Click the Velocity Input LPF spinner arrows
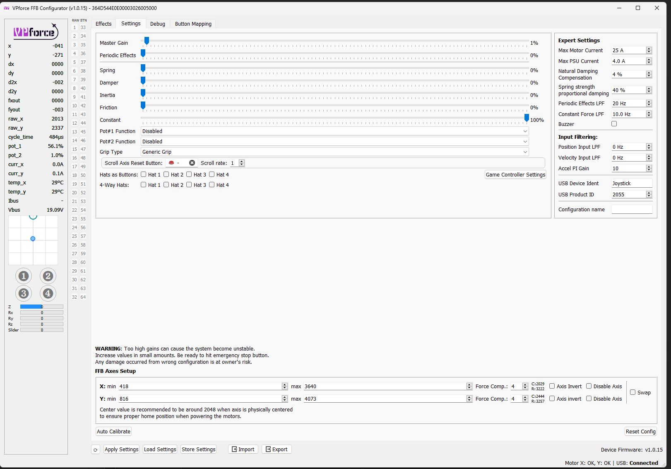The width and height of the screenshot is (671, 469). 649,157
